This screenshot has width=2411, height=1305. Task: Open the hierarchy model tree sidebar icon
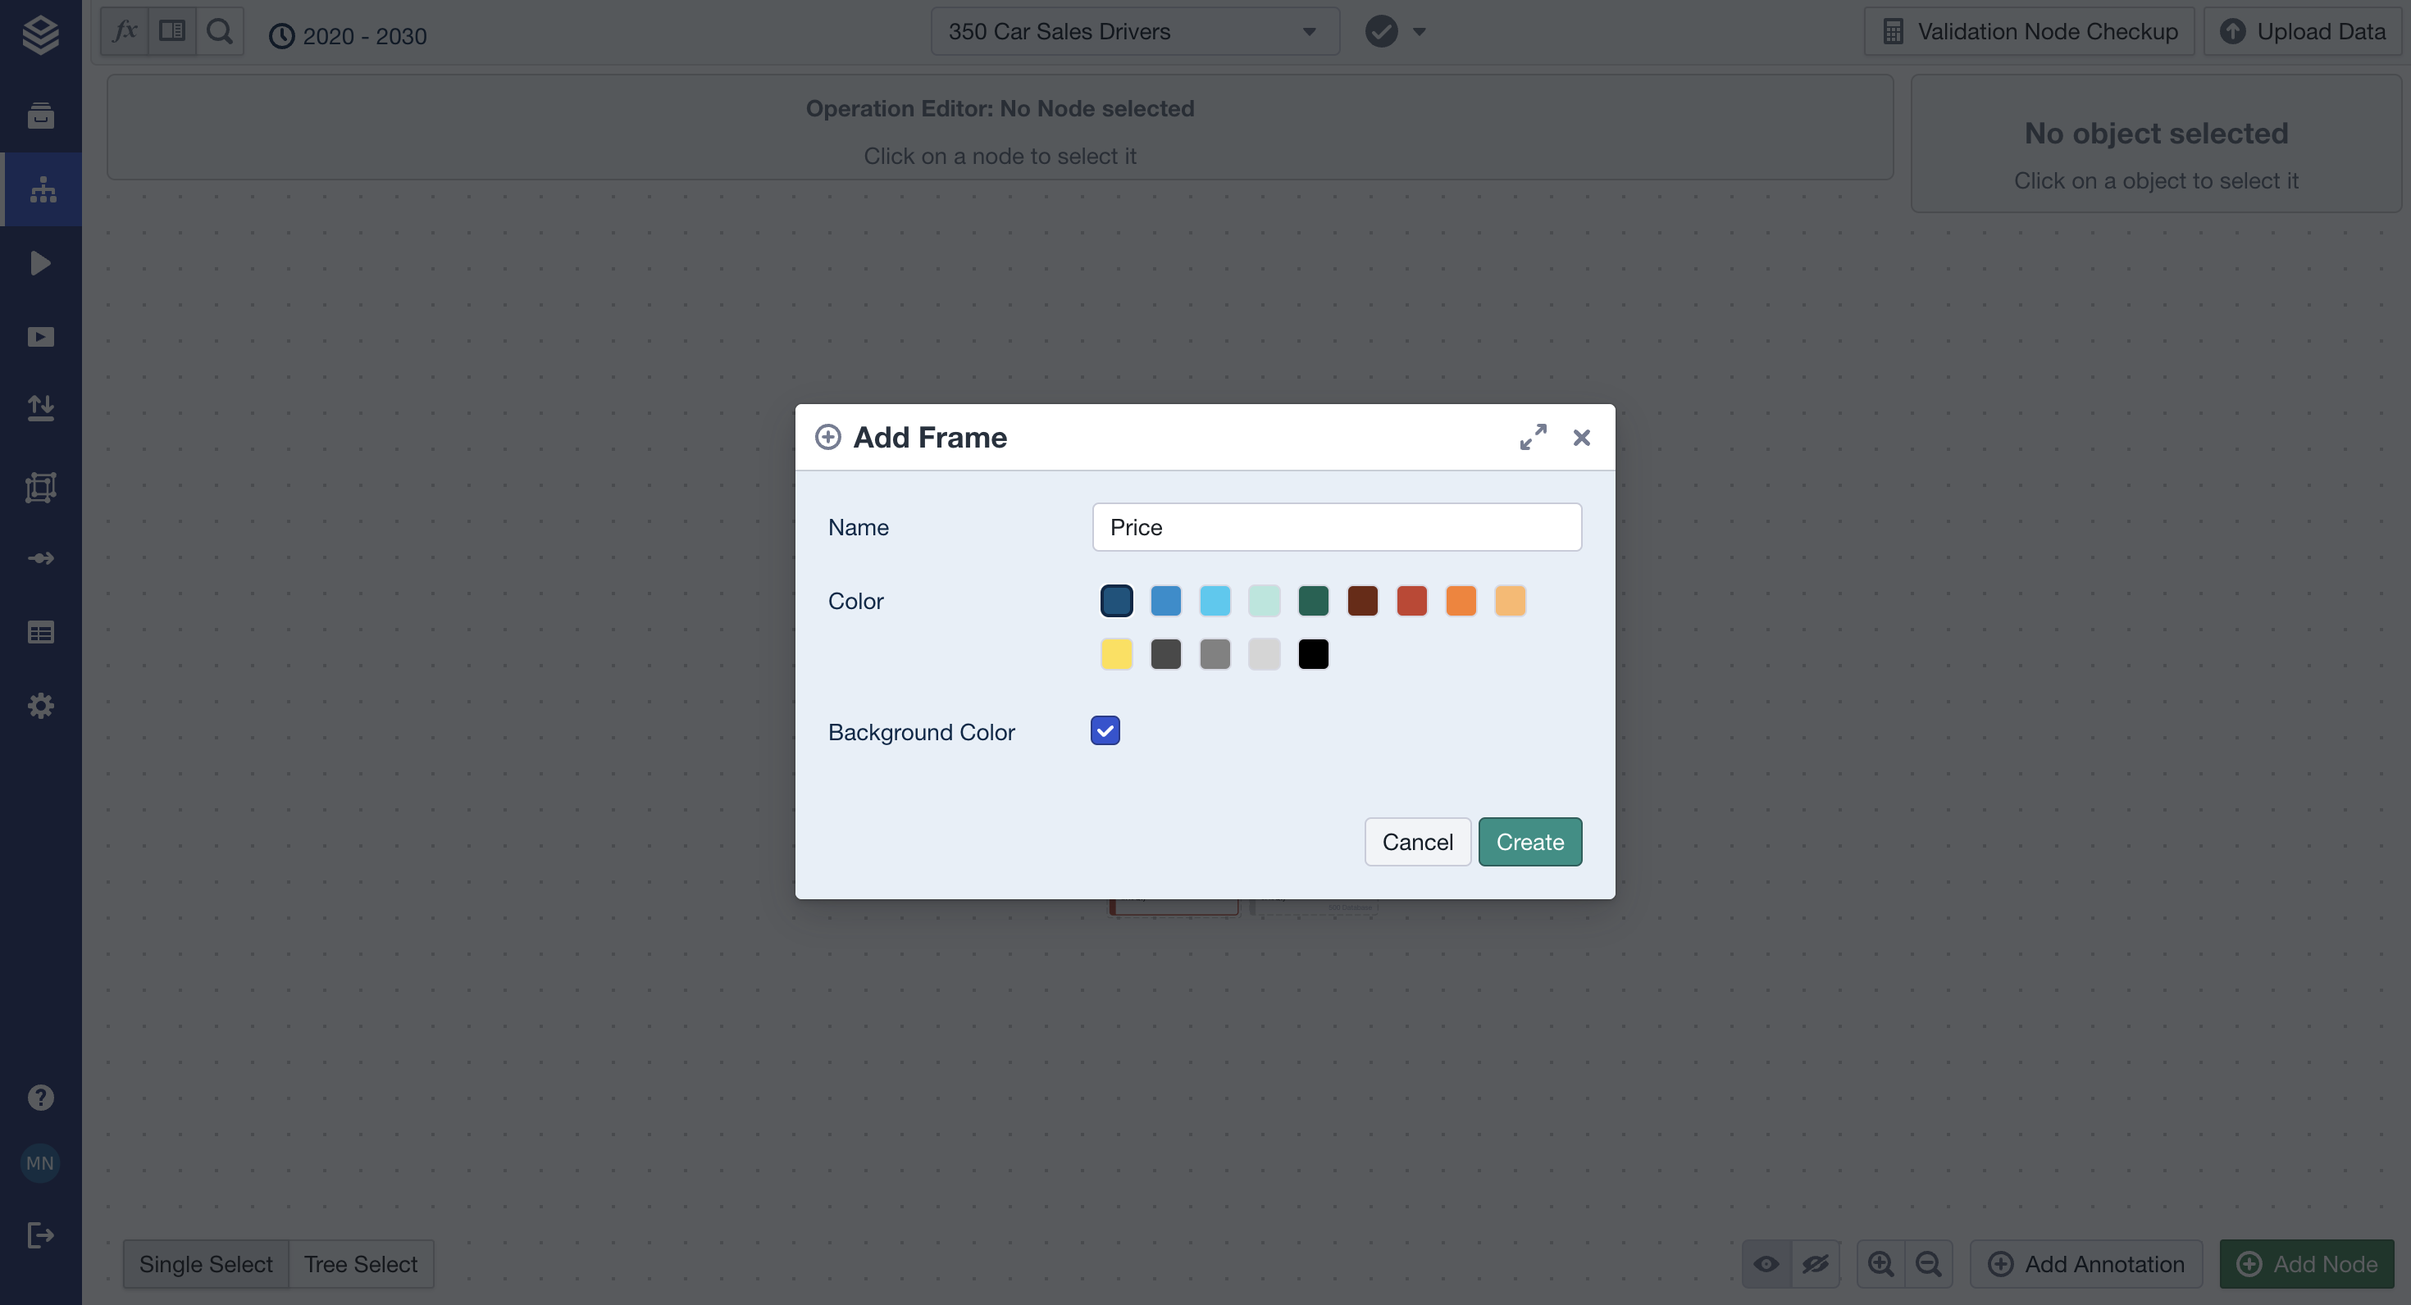[x=41, y=190]
